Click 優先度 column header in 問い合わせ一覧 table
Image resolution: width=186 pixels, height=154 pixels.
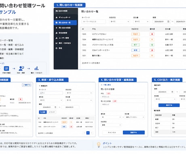152,29
